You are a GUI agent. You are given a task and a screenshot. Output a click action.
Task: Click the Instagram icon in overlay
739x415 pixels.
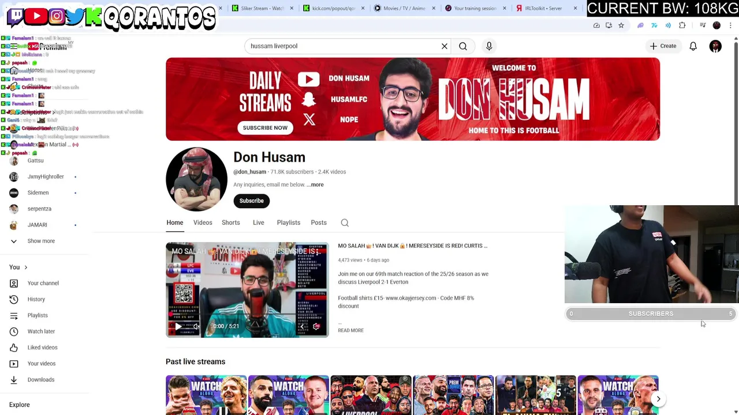coord(57,16)
